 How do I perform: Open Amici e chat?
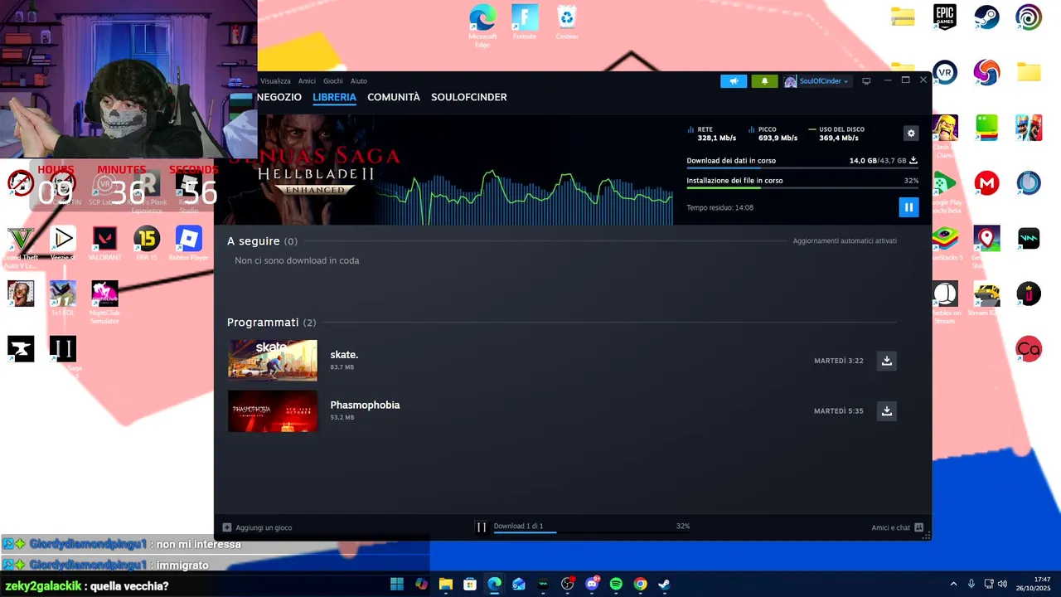(897, 527)
